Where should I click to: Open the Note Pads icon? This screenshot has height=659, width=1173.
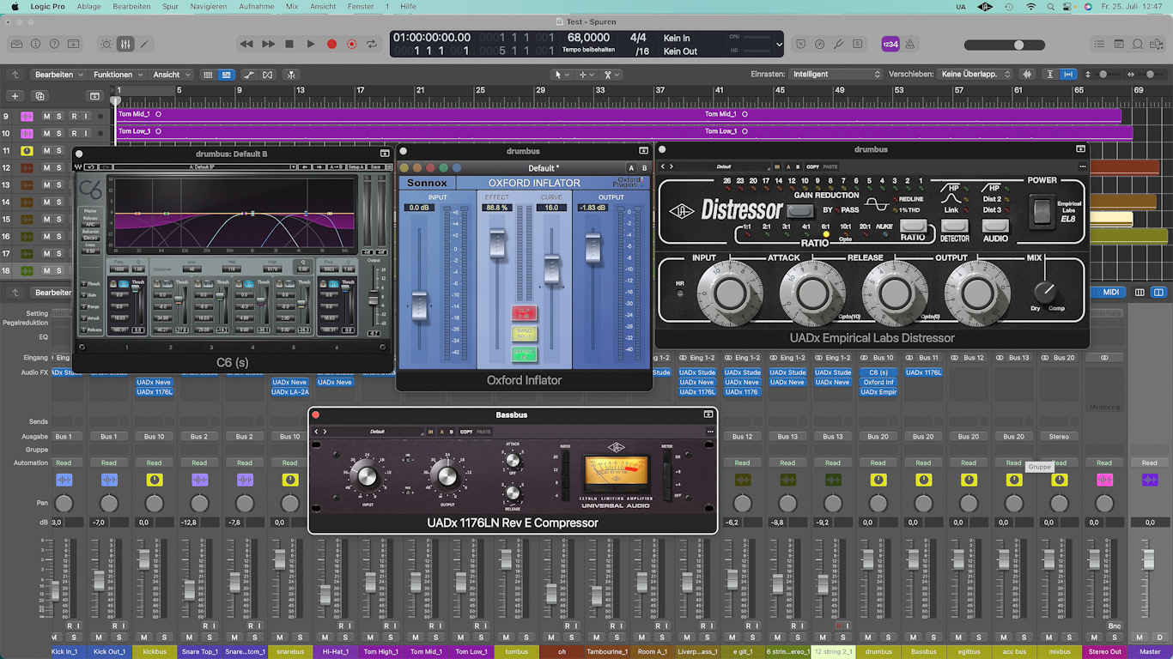pyautogui.click(x=1119, y=44)
